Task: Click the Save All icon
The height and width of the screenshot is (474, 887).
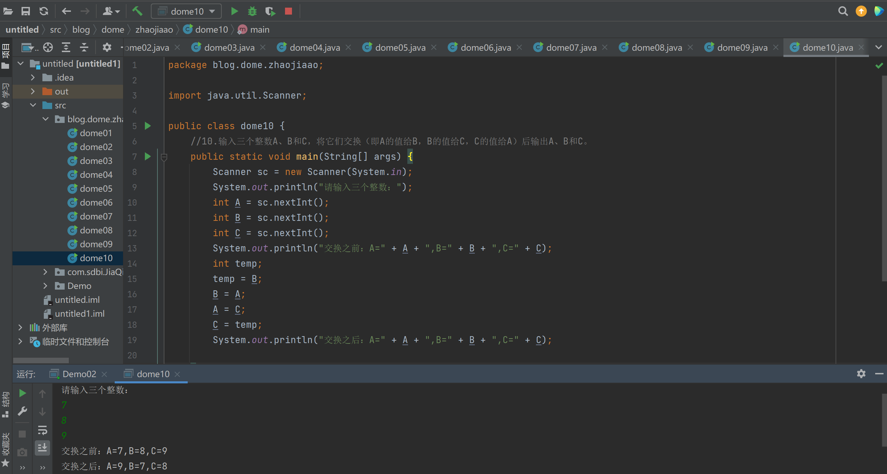Action: click(x=26, y=11)
